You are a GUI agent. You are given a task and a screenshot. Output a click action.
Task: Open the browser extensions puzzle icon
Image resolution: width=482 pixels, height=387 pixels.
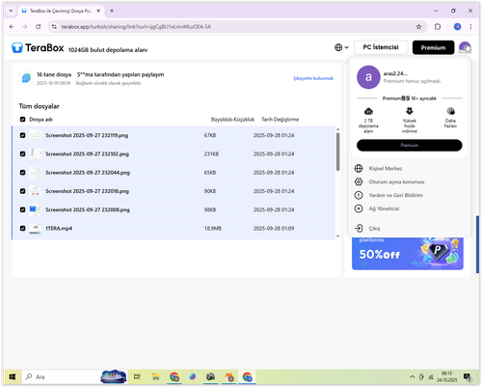click(x=438, y=27)
